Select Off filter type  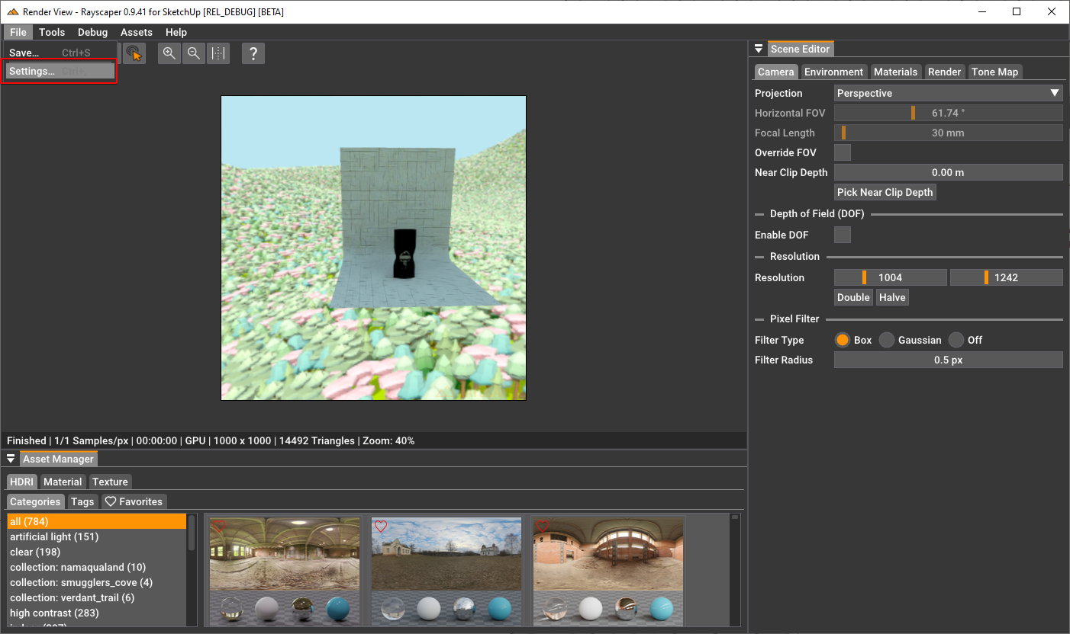(956, 340)
